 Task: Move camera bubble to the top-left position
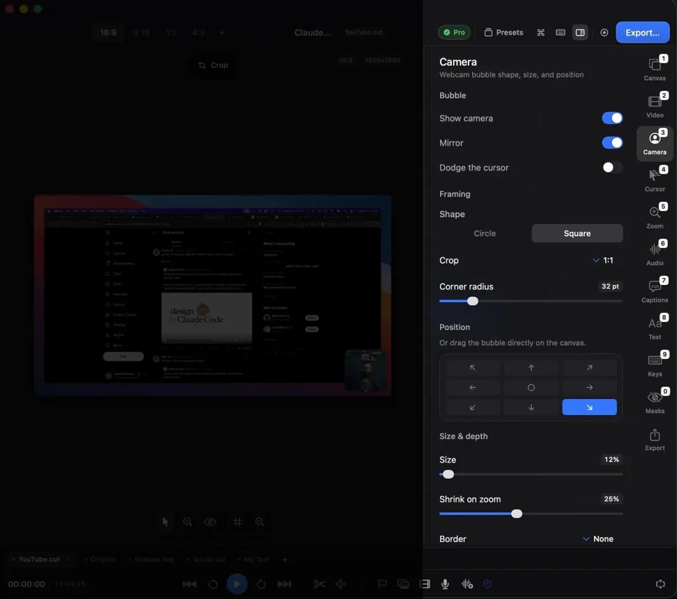point(473,368)
